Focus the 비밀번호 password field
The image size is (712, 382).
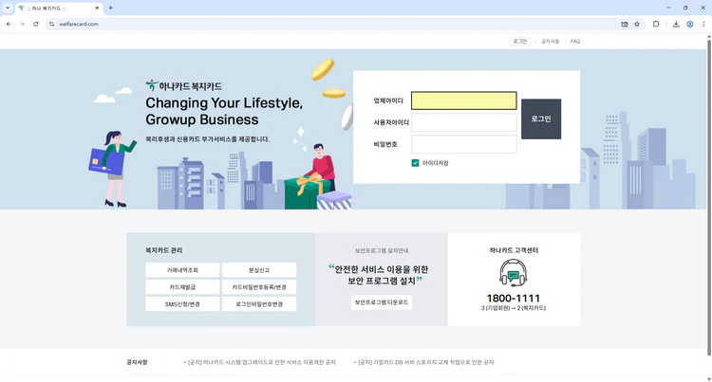tap(463, 144)
